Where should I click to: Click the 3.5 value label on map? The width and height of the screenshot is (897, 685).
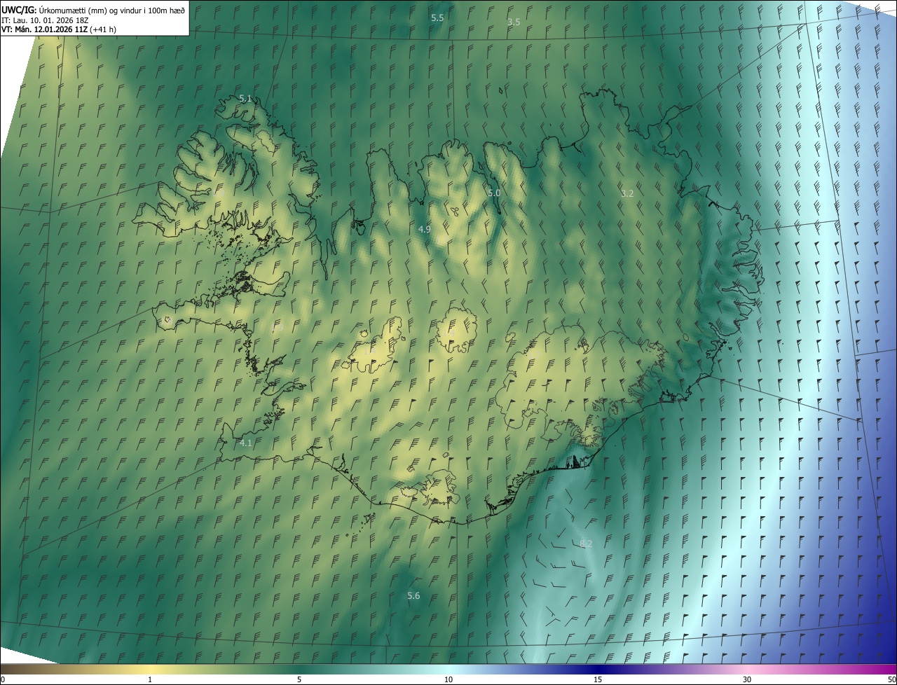pos(514,22)
